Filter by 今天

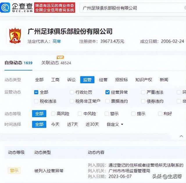tap(55, 124)
